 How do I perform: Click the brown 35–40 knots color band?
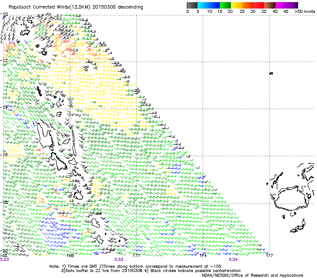coord(270,5)
